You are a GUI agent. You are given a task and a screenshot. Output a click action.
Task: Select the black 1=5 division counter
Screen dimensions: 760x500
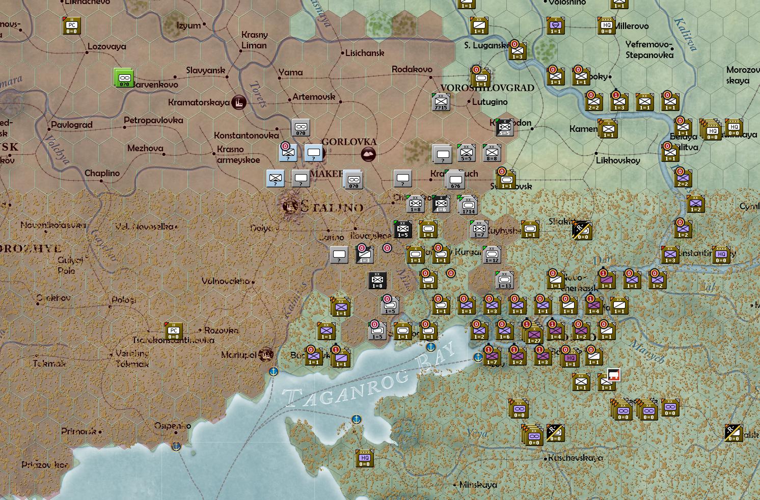tap(403, 229)
